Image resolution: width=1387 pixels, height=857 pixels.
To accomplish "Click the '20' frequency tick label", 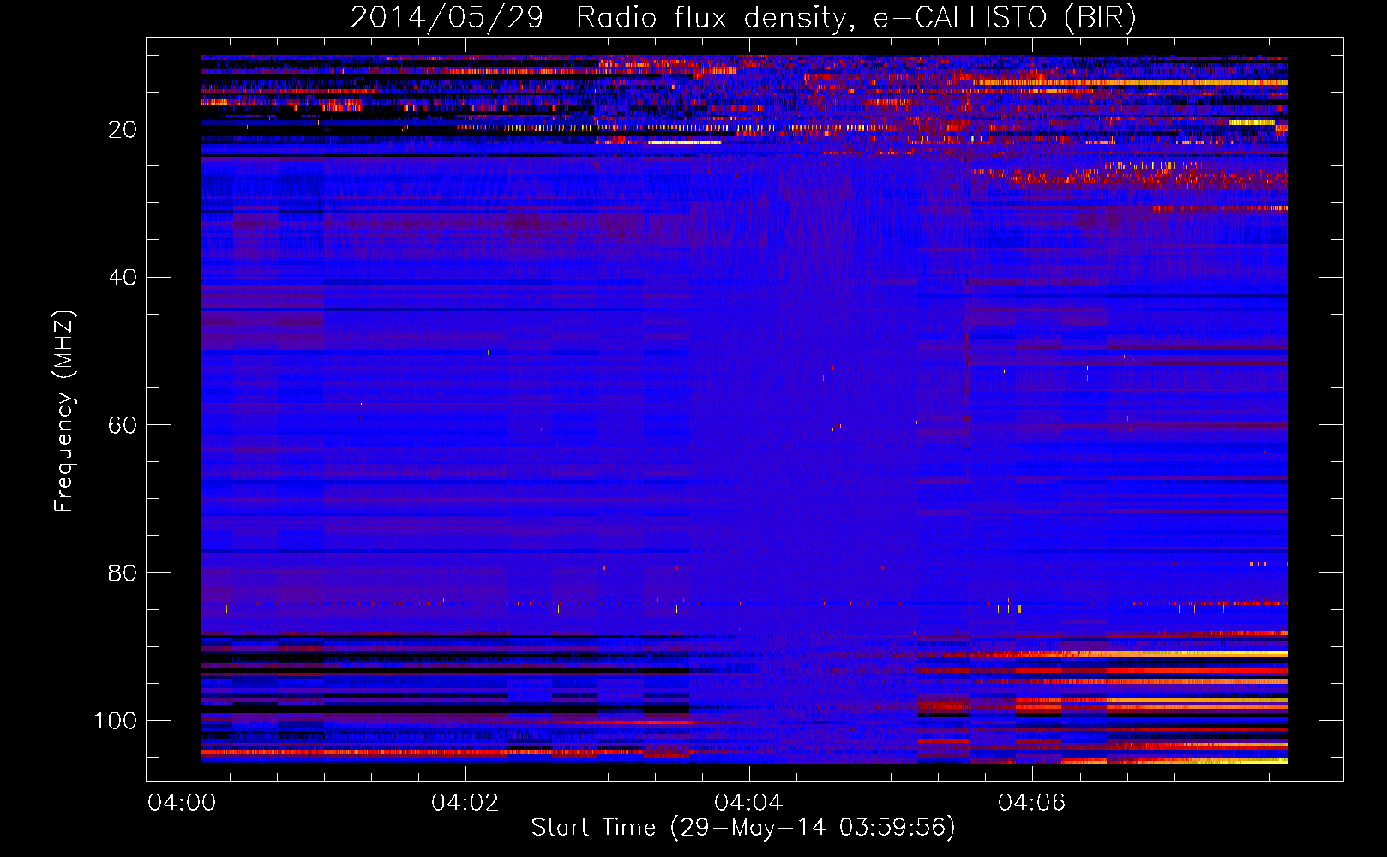I will pyautogui.click(x=123, y=130).
